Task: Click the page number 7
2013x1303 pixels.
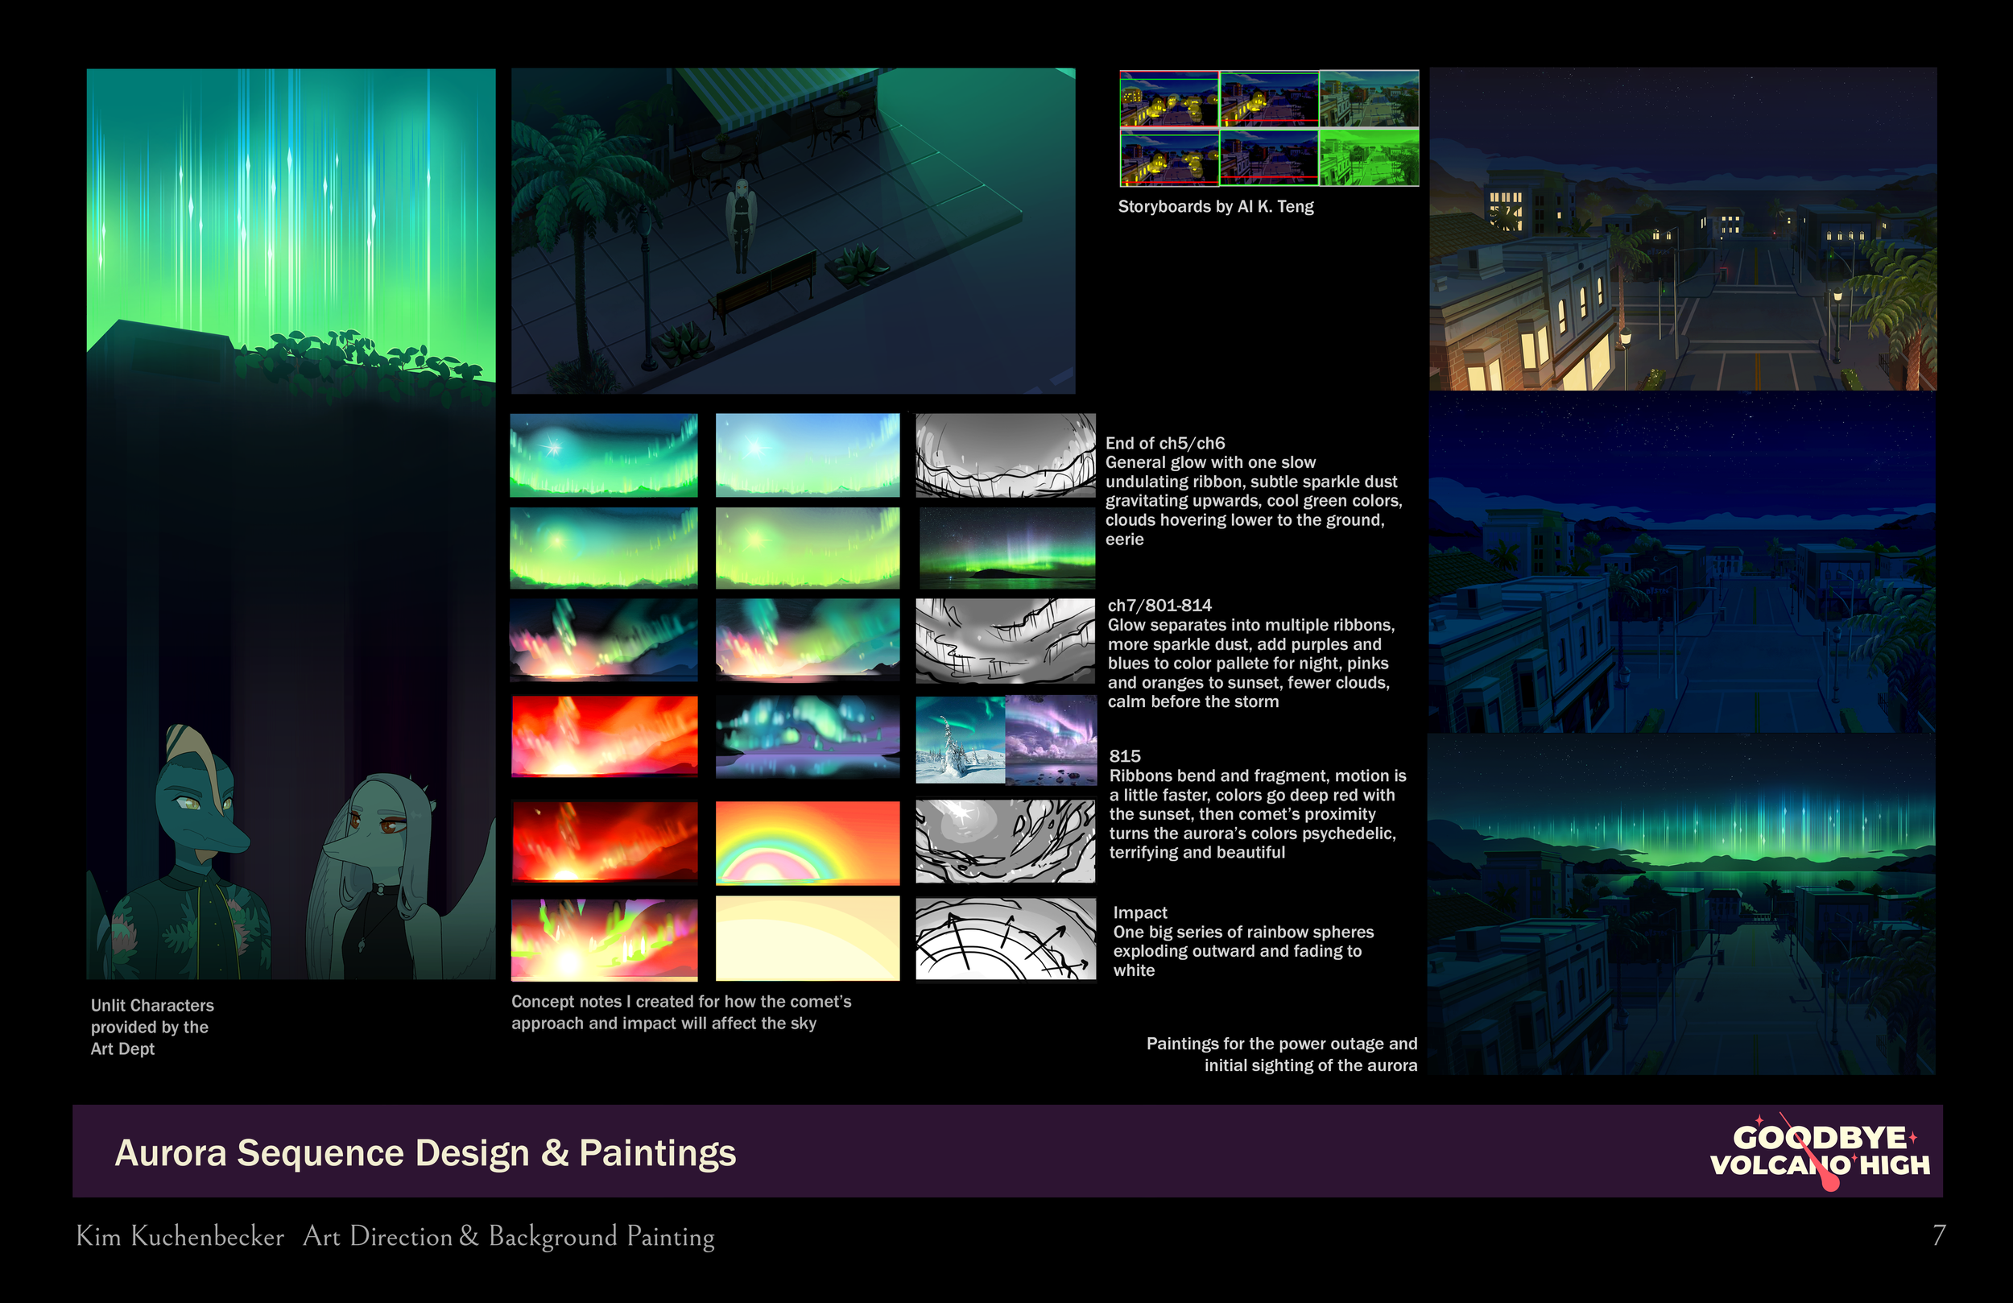Action: click(x=1939, y=1236)
